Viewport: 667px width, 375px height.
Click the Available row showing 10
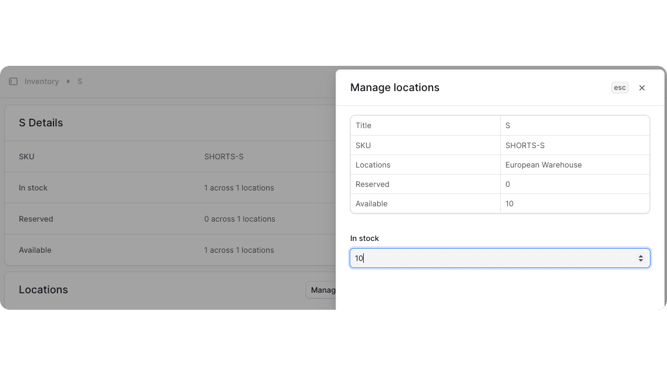[x=500, y=203]
